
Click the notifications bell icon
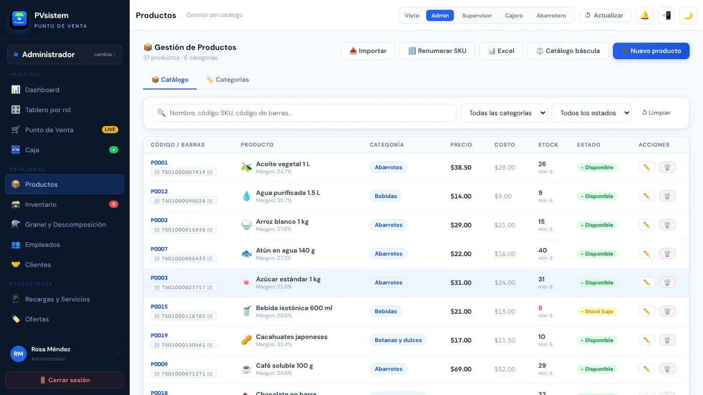pos(645,15)
